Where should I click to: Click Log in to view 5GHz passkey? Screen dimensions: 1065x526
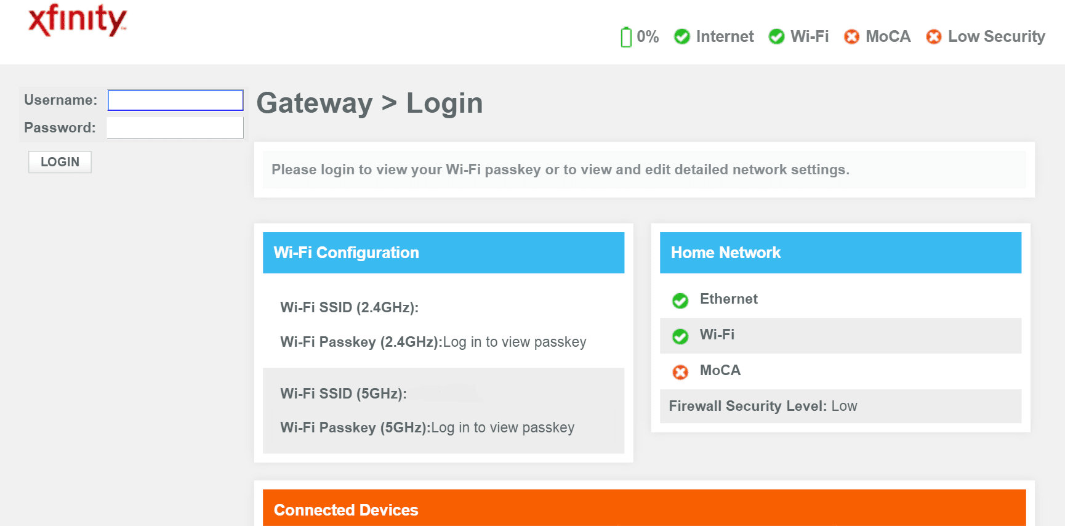click(x=503, y=427)
